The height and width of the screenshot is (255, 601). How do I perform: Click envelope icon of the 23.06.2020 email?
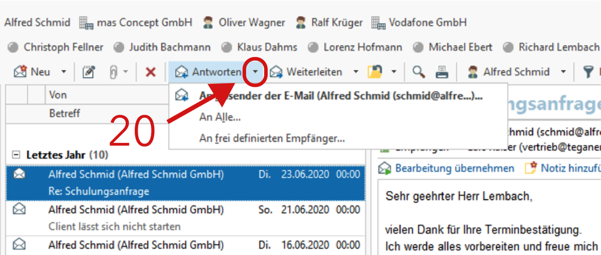tap(19, 174)
